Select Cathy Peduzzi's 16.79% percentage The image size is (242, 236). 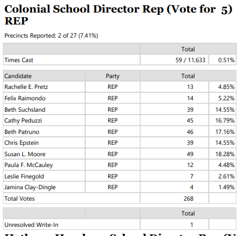pyautogui.click(x=225, y=120)
